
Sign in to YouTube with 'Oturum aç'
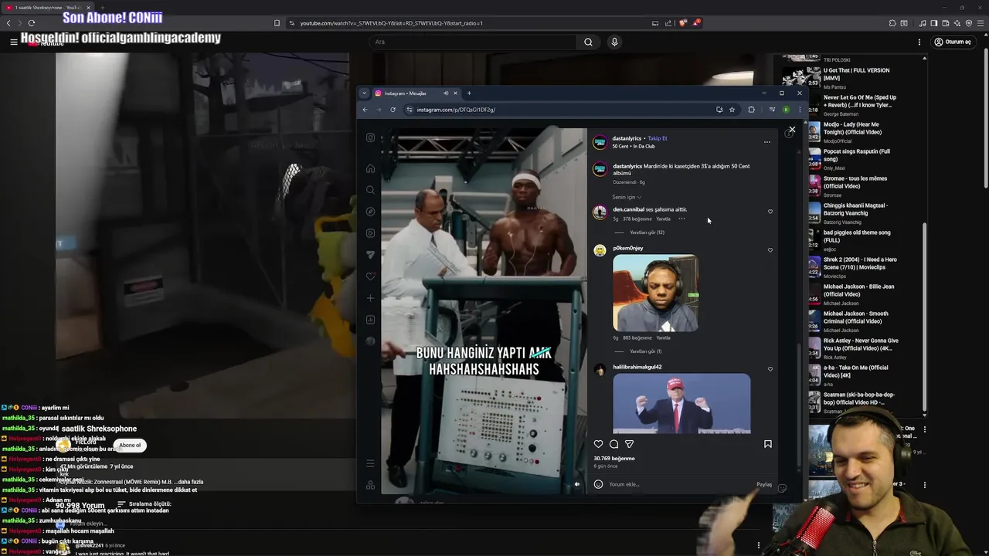(x=952, y=42)
